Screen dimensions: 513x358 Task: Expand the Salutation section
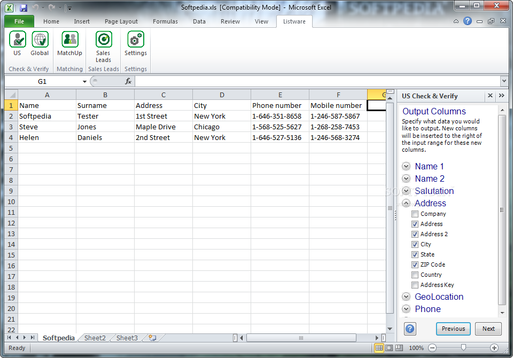[406, 191]
